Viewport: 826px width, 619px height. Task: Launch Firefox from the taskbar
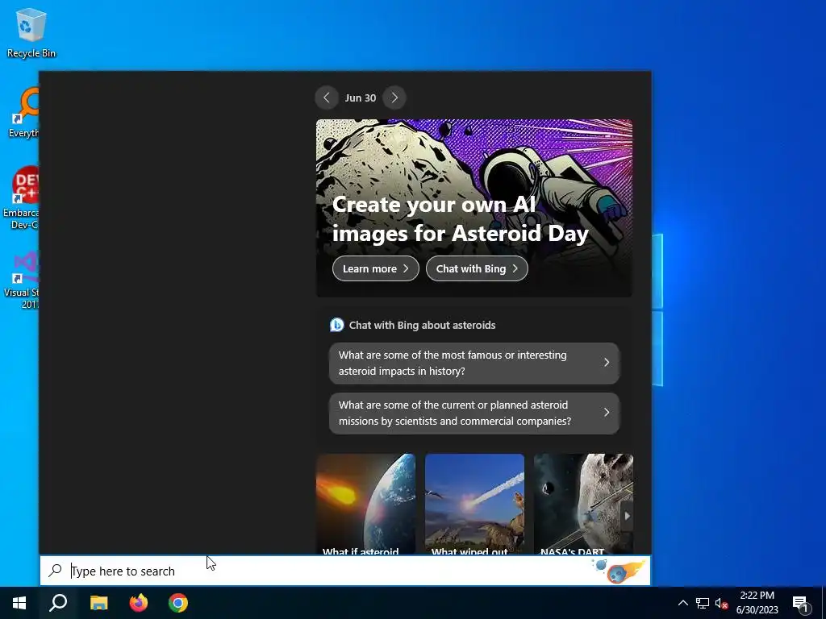pyautogui.click(x=139, y=603)
